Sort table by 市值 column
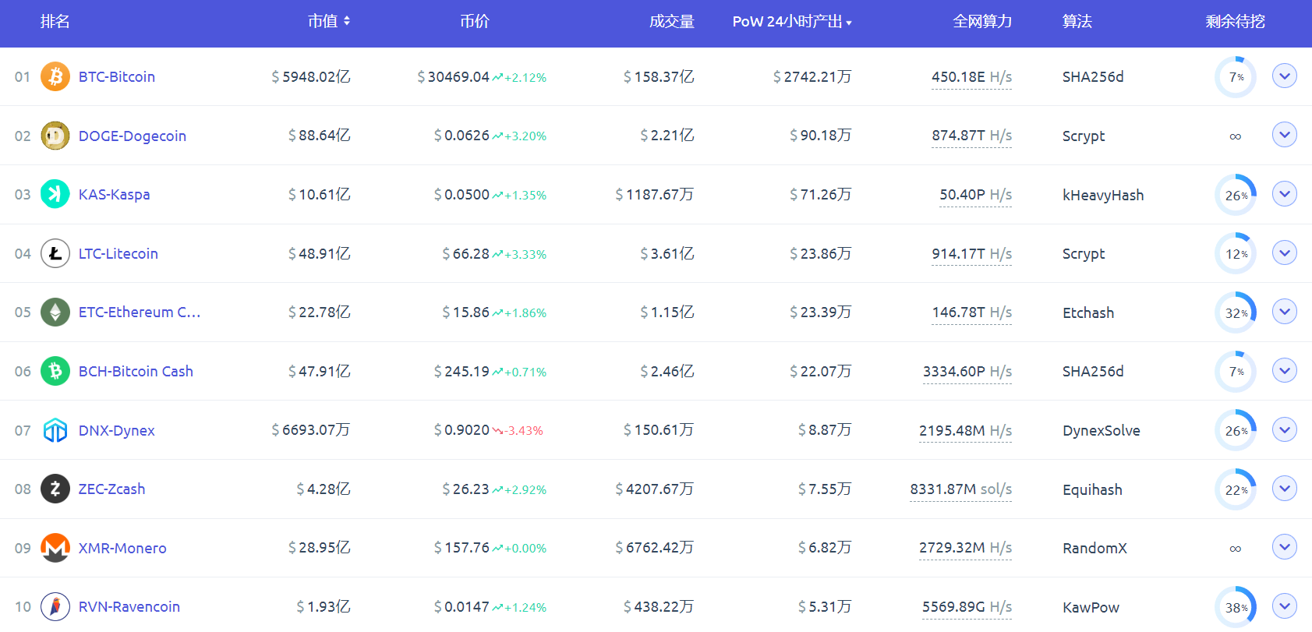The image size is (1312, 632). 328,22
